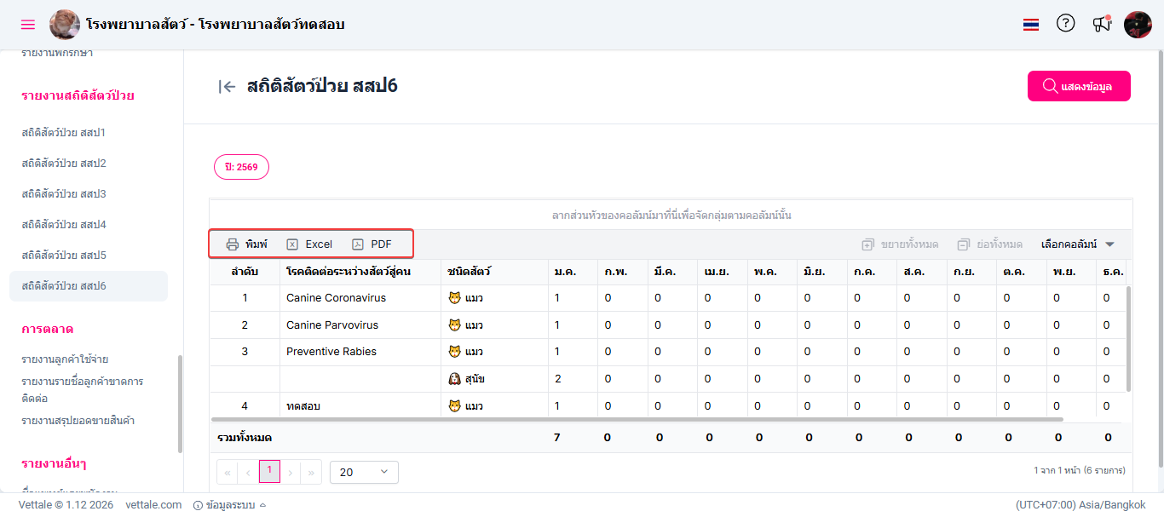Open the เลือกคอลัมน์ column chooser dropdown
Viewport: 1164px width, 517px height.
coord(1078,244)
